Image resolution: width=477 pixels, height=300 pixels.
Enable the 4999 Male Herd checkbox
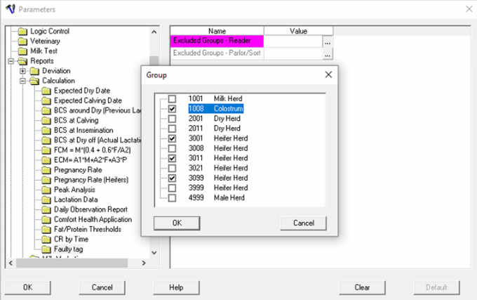pos(172,198)
